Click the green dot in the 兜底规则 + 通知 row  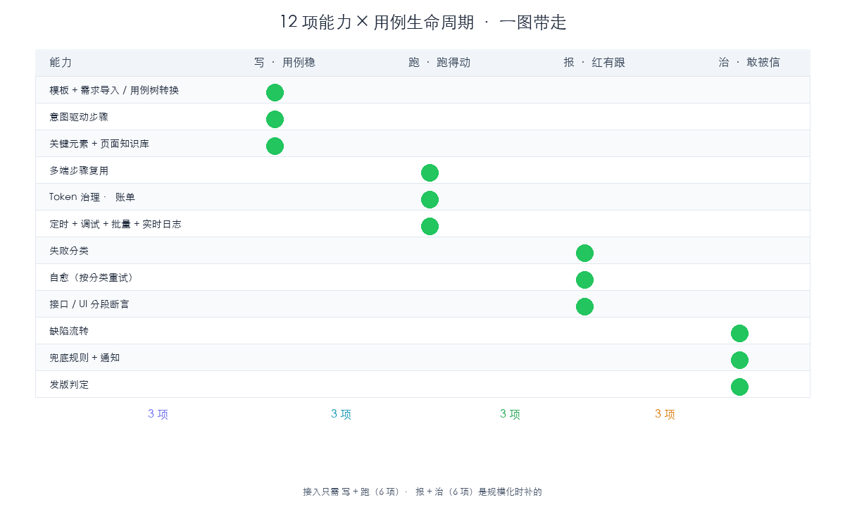tap(739, 360)
